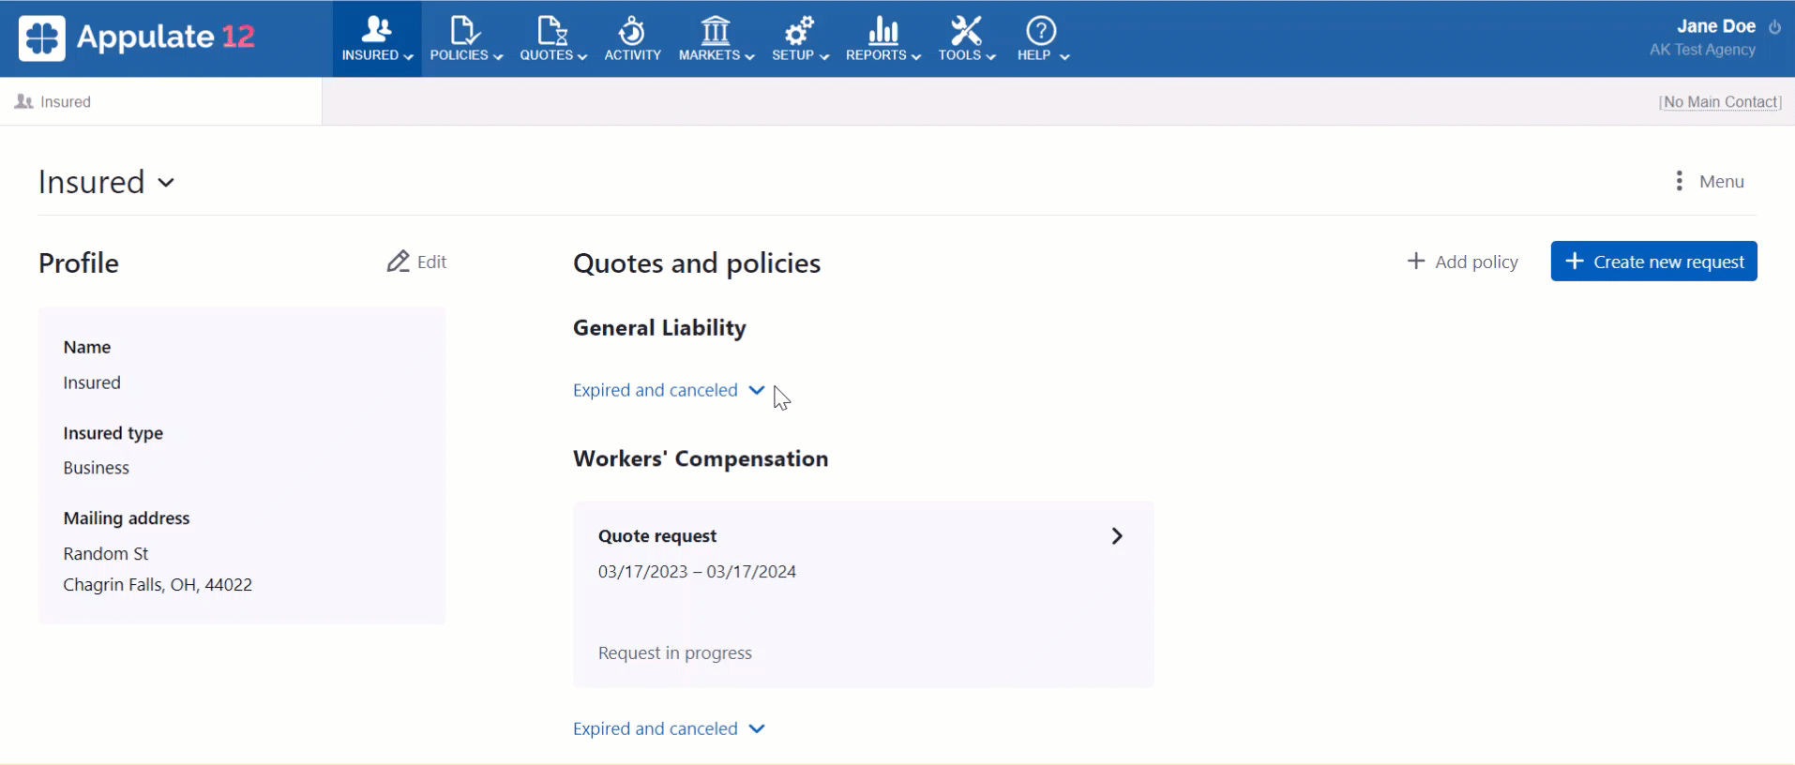Viewport: 1795px width, 765px height.
Task: Open the Quote request card arrow
Action: pos(1117,535)
